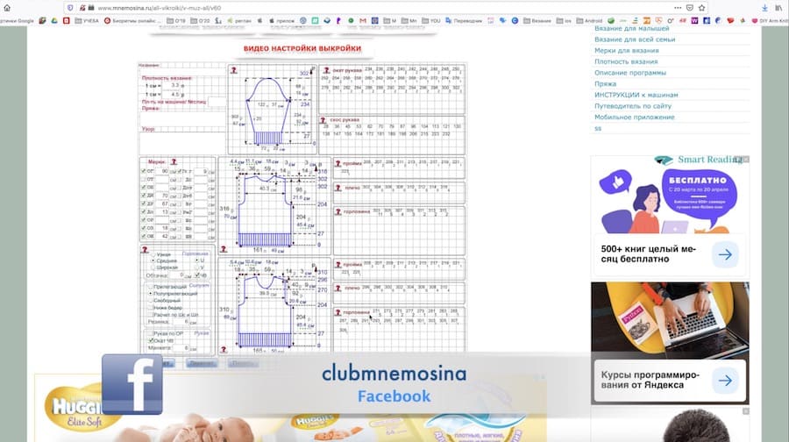Open Мерки для вязания menu item
This screenshot has width=789, height=442.
[627, 50]
